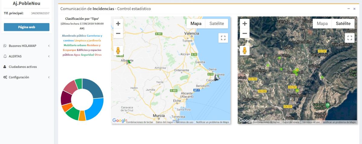The image size is (362, 144).
Task: Switch left map to Satélite view
Action: (217, 23)
